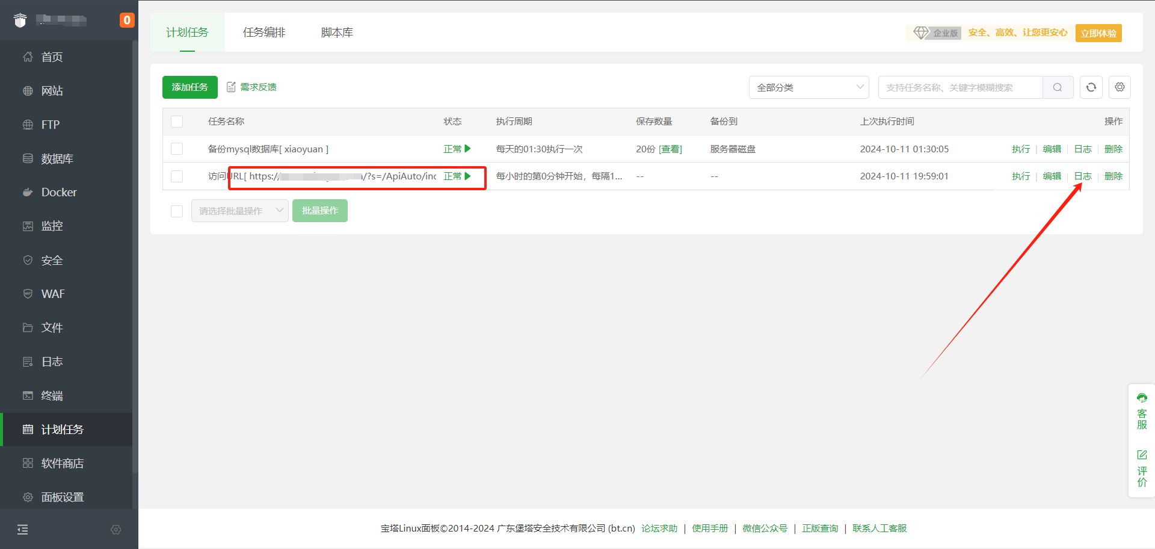The width and height of the screenshot is (1155, 549).
Task: Open the review edit icon at right
Action: tap(1142, 455)
